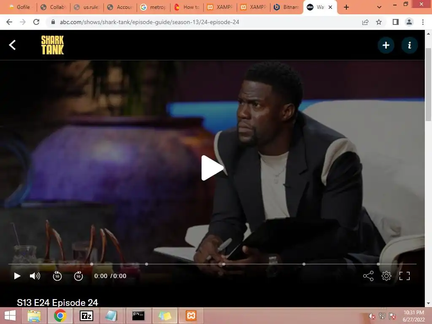Viewport: 432px width, 324px height.
Task: Open the Chrome profile avatar
Action: [x=409, y=22]
